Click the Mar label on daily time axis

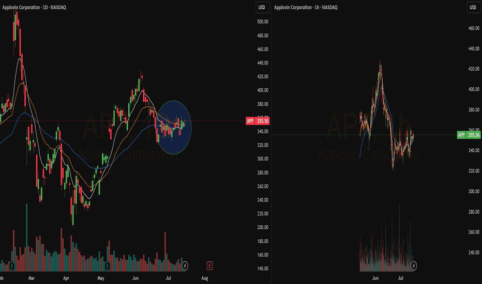coord(32,278)
